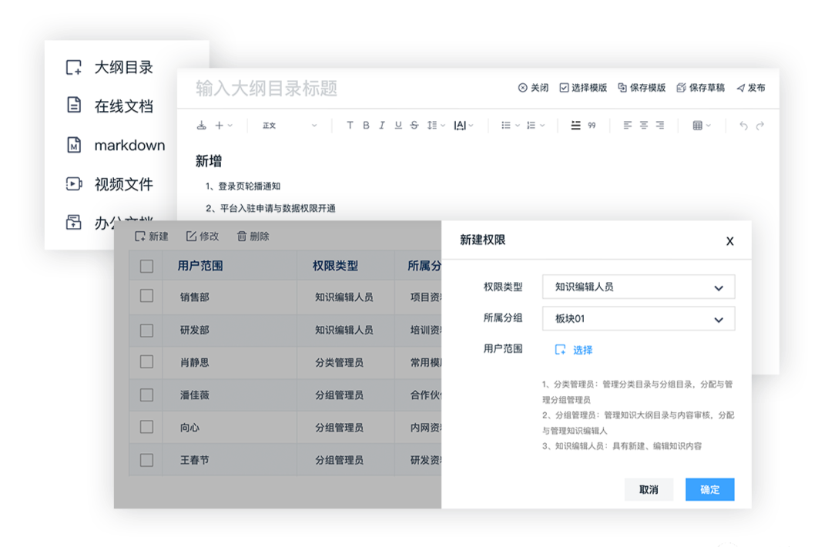This screenshot has height=547, width=825.
Task: Check the box for 销售部 row
Action: (146, 297)
